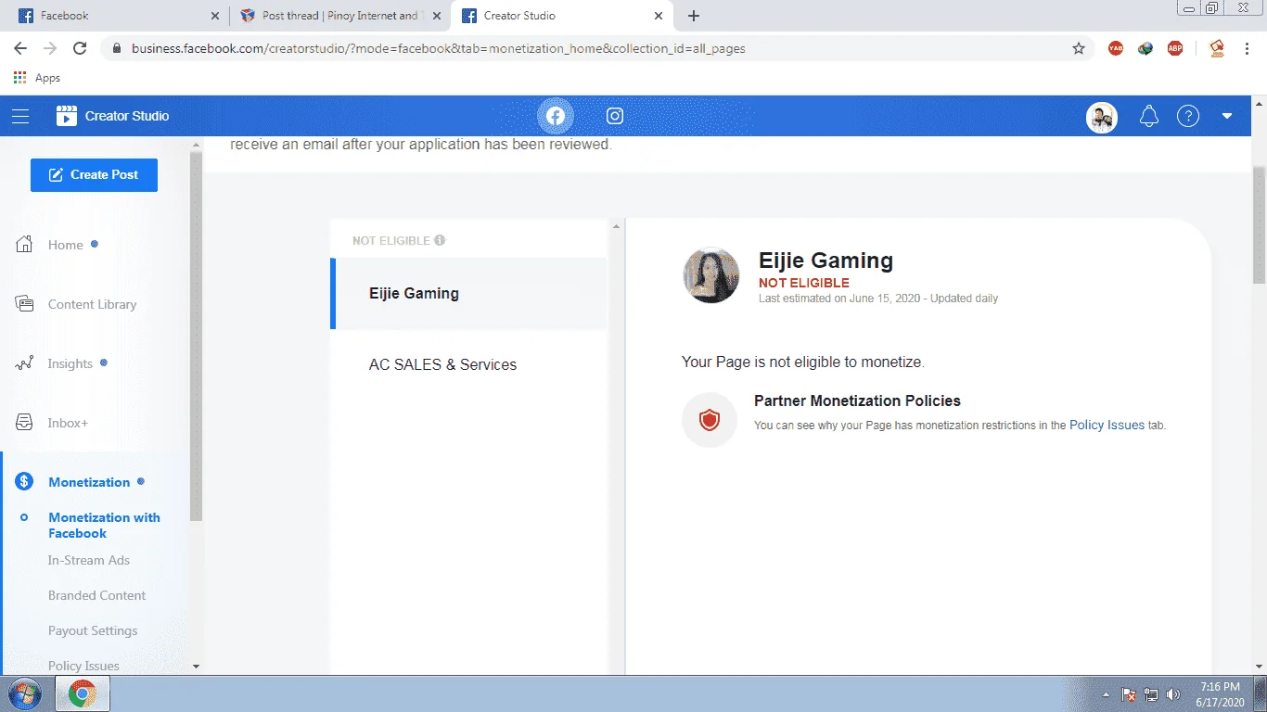
Task: Switch to the Facebook platform icon
Action: (556, 116)
